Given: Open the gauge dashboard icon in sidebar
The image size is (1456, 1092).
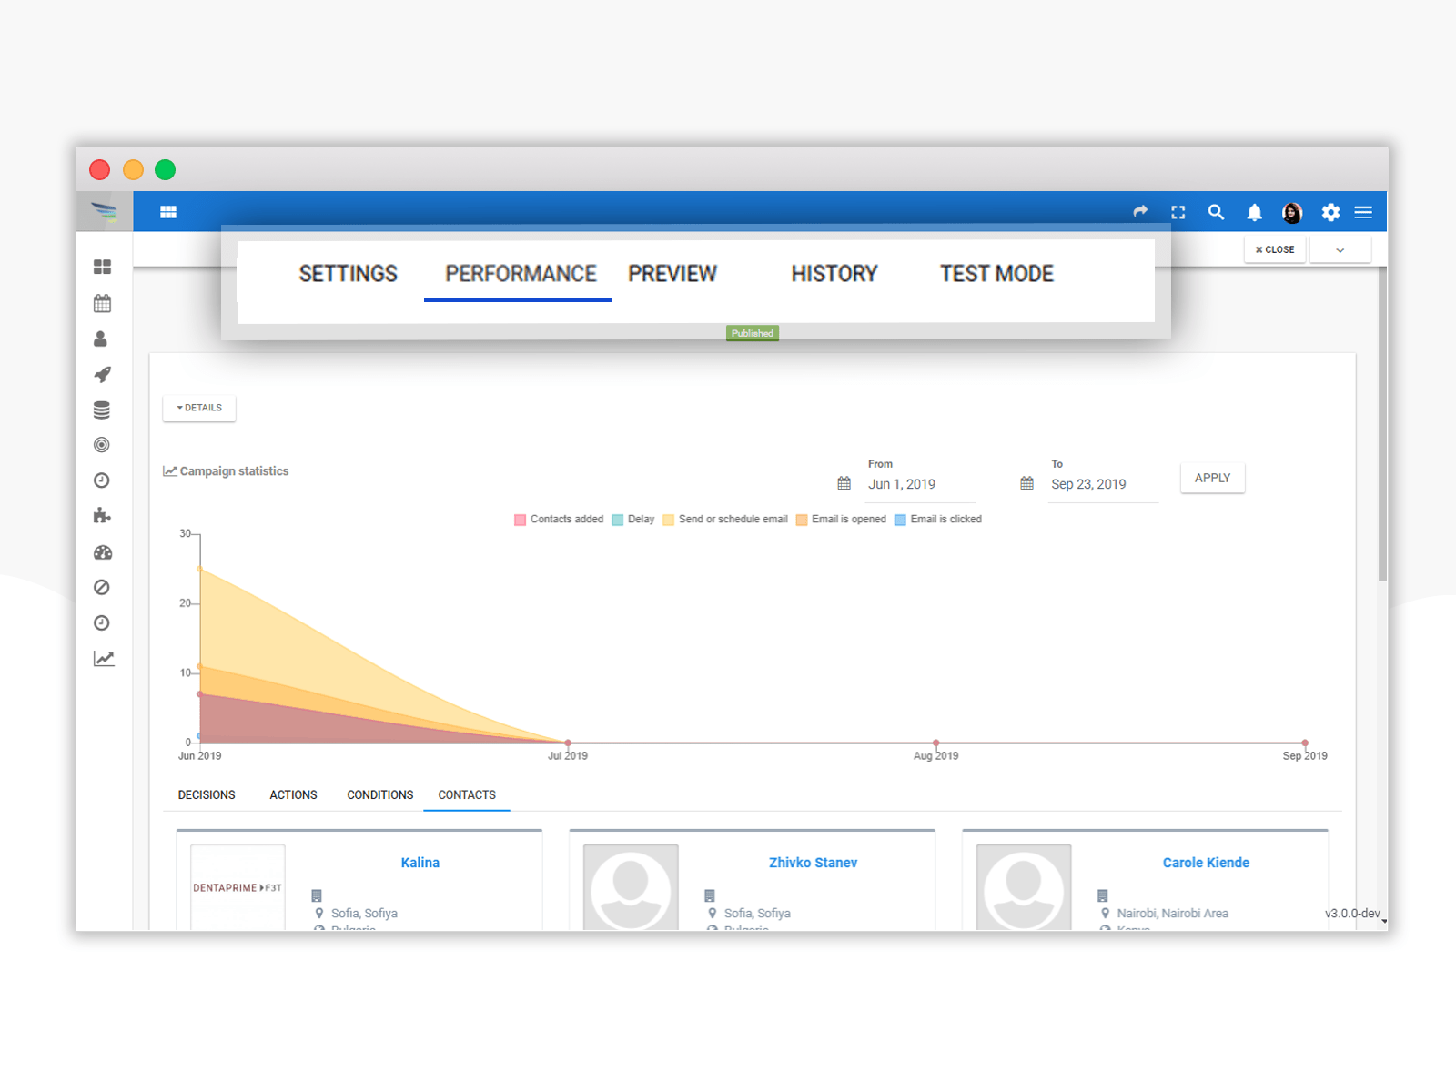Looking at the screenshot, I should (x=103, y=552).
